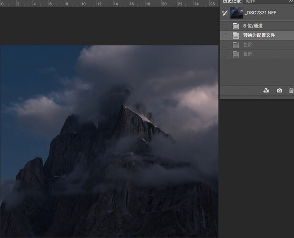Click document icon of the upper 色阶 state
This screenshot has height=238, width=294.
point(236,45)
